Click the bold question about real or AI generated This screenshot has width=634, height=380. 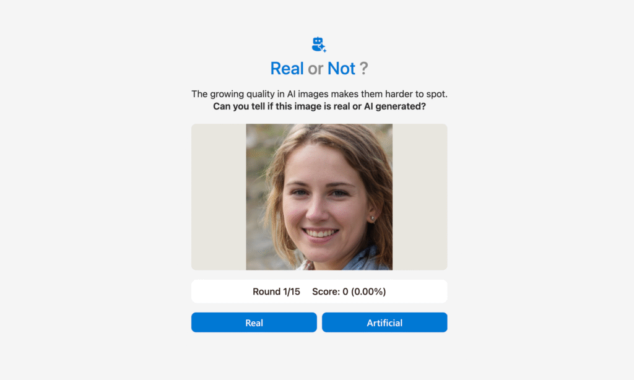pyautogui.click(x=319, y=106)
